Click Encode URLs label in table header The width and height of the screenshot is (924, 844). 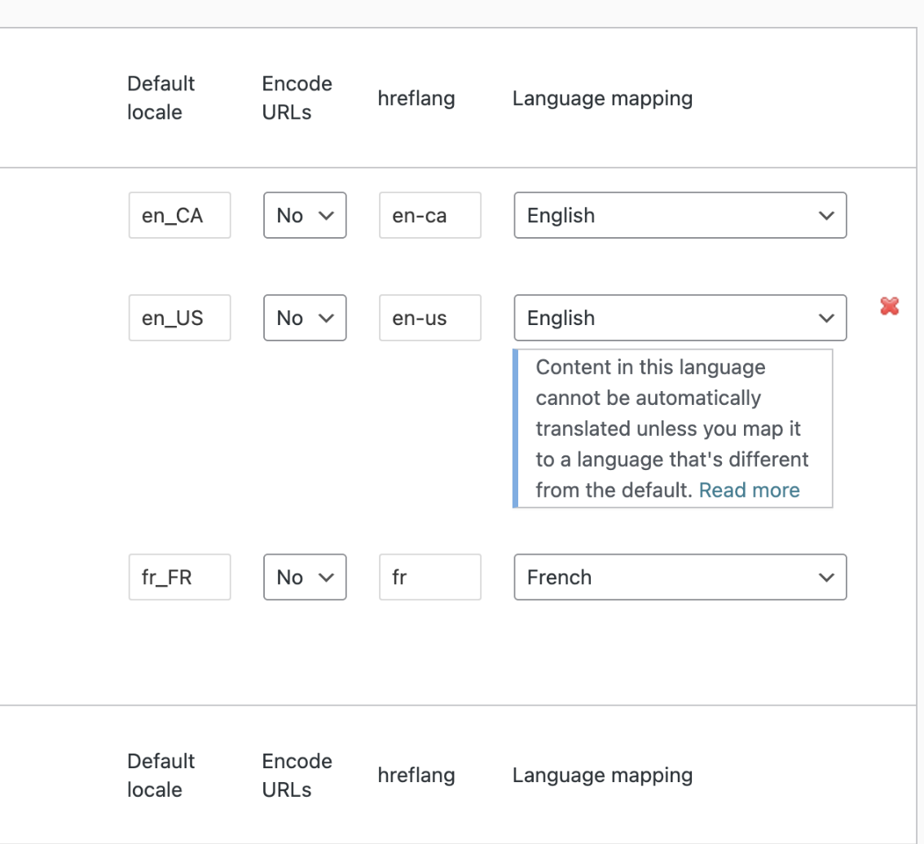click(x=297, y=98)
